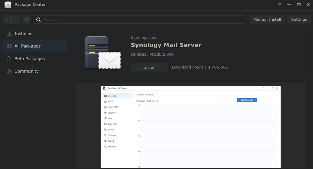Click the Mail Server preview screenshot
This screenshot has height=169, width=313.
tap(190, 127)
